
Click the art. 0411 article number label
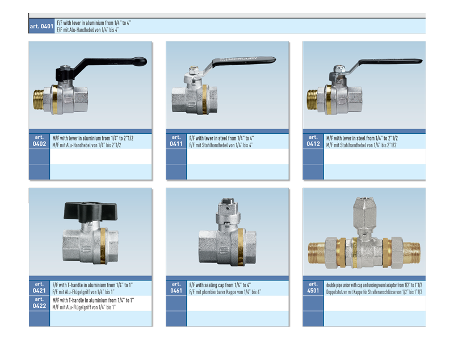point(176,141)
